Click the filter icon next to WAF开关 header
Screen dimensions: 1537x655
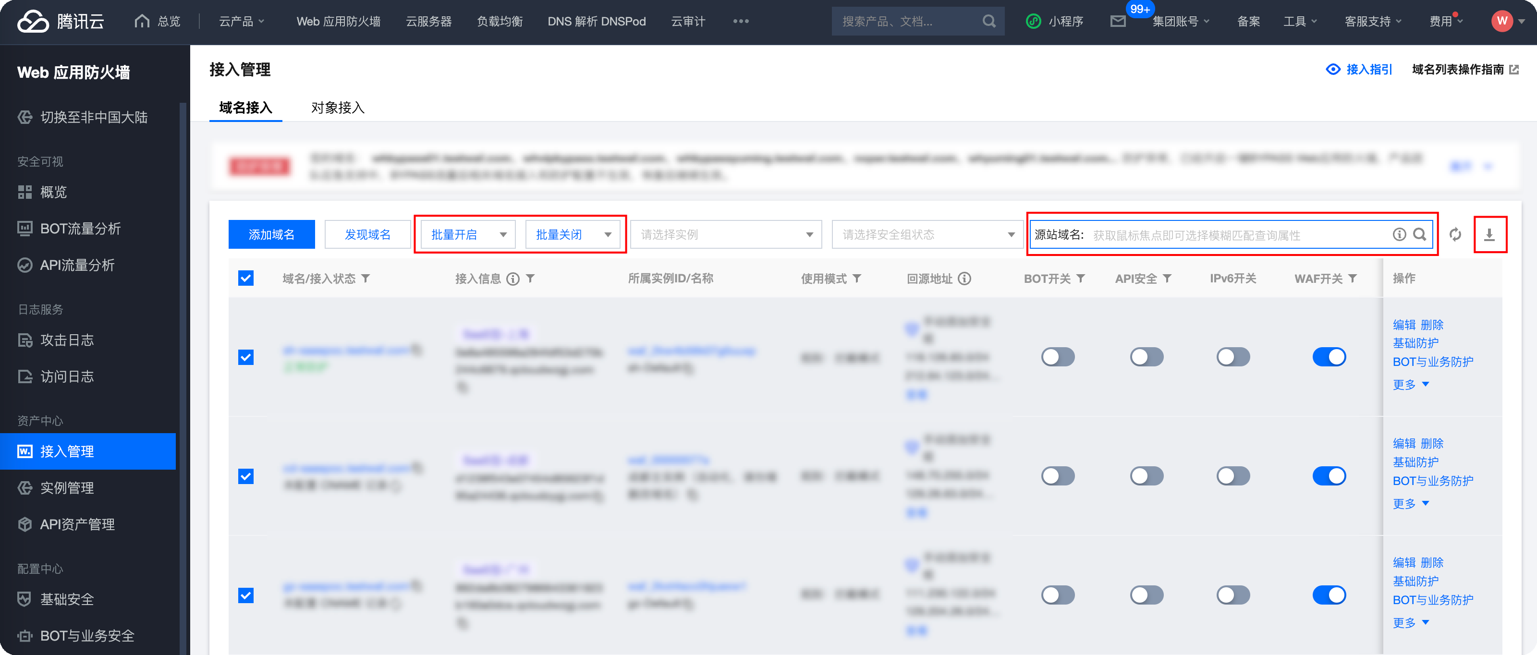tap(1353, 279)
